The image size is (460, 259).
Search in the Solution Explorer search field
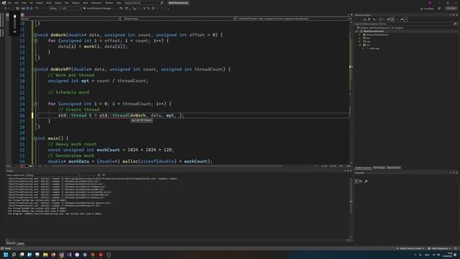tap(405, 24)
